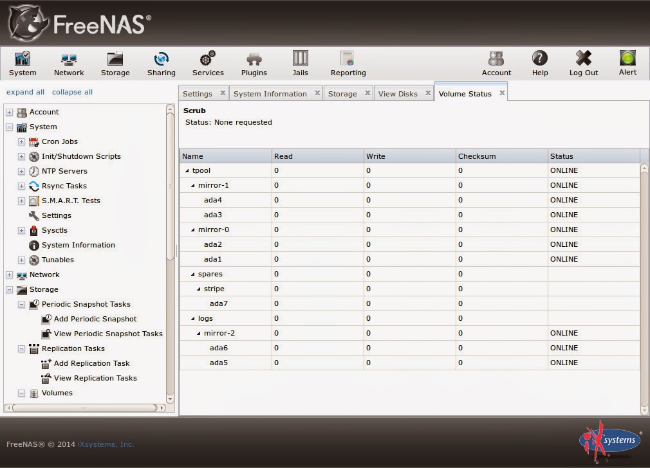Open the Init/Shutdown Scripts tree item

[81, 156]
